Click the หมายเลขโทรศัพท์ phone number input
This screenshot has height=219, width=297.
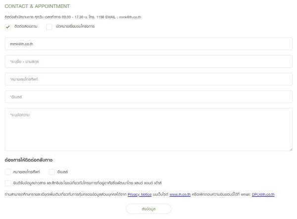pyautogui.click(x=148, y=79)
